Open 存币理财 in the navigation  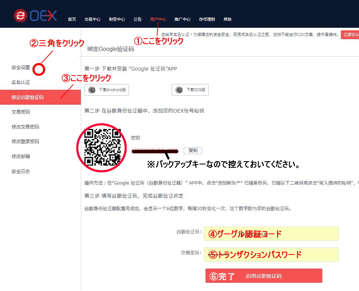tap(207, 20)
